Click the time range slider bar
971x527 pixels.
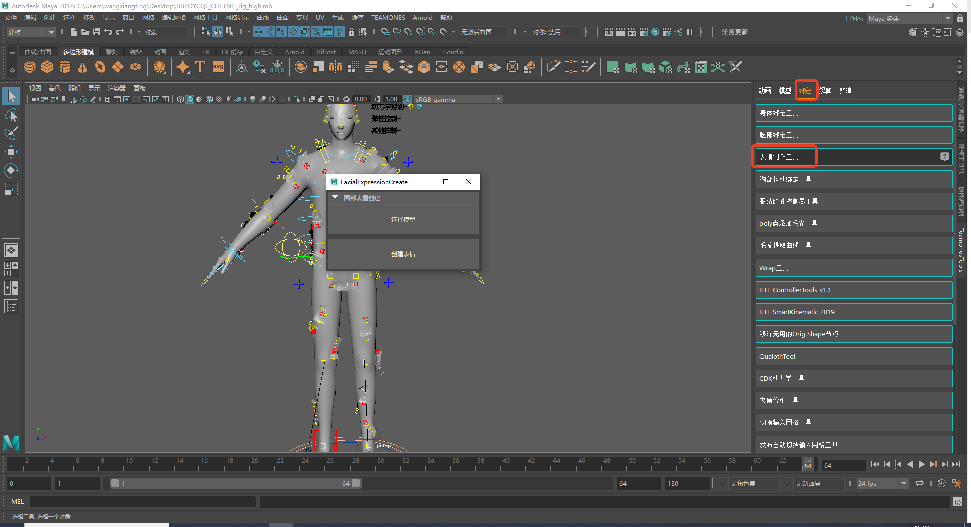coord(235,483)
